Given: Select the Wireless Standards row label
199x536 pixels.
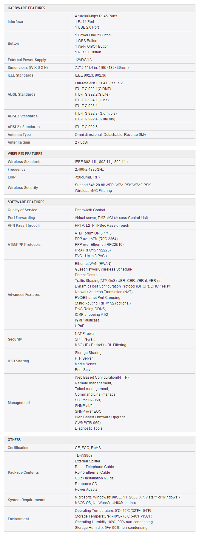Looking at the screenshot, I should click(24, 162).
